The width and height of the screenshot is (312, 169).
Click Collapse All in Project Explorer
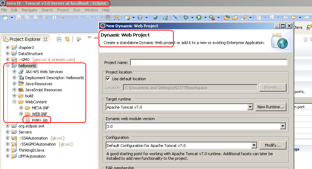click(x=59, y=39)
